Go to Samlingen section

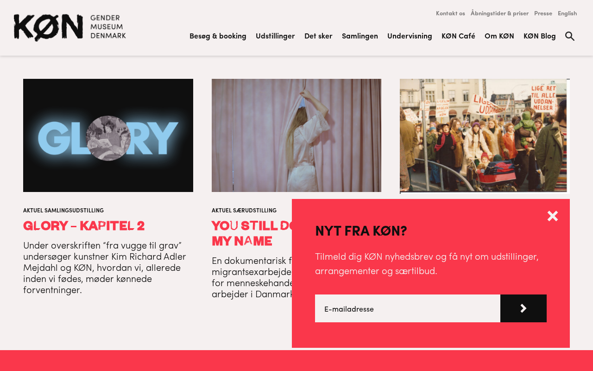(x=360, y=36)
